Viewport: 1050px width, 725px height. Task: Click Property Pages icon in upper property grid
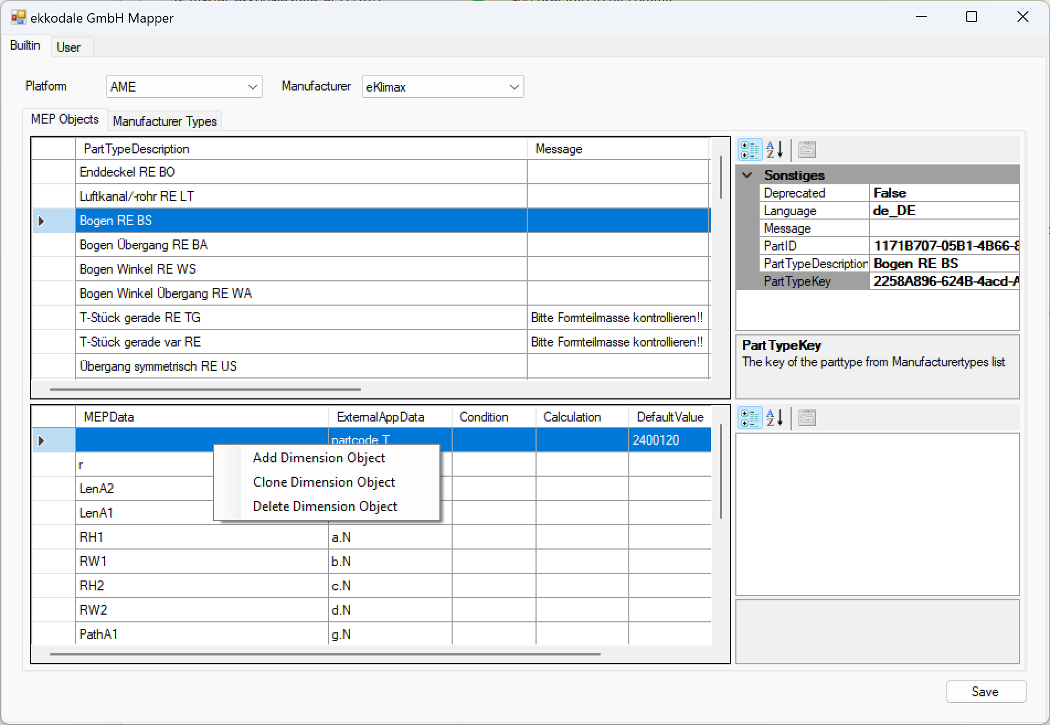click(807, 150)
